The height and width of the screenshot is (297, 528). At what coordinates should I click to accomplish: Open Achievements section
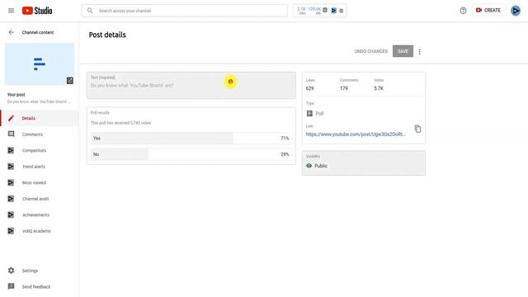pos(40,214)
